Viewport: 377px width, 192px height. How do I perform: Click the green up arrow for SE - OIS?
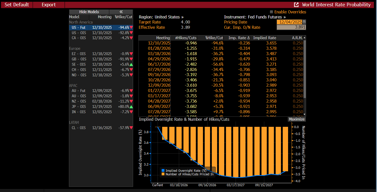point(131,64)
